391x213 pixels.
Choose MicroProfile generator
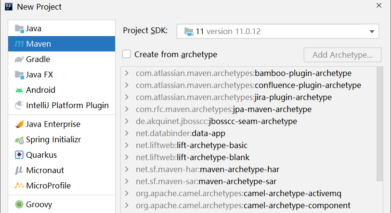62,186
